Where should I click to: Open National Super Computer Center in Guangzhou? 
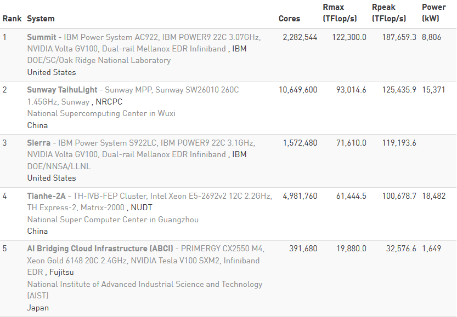pyautogui.click(x=112, y=220)
